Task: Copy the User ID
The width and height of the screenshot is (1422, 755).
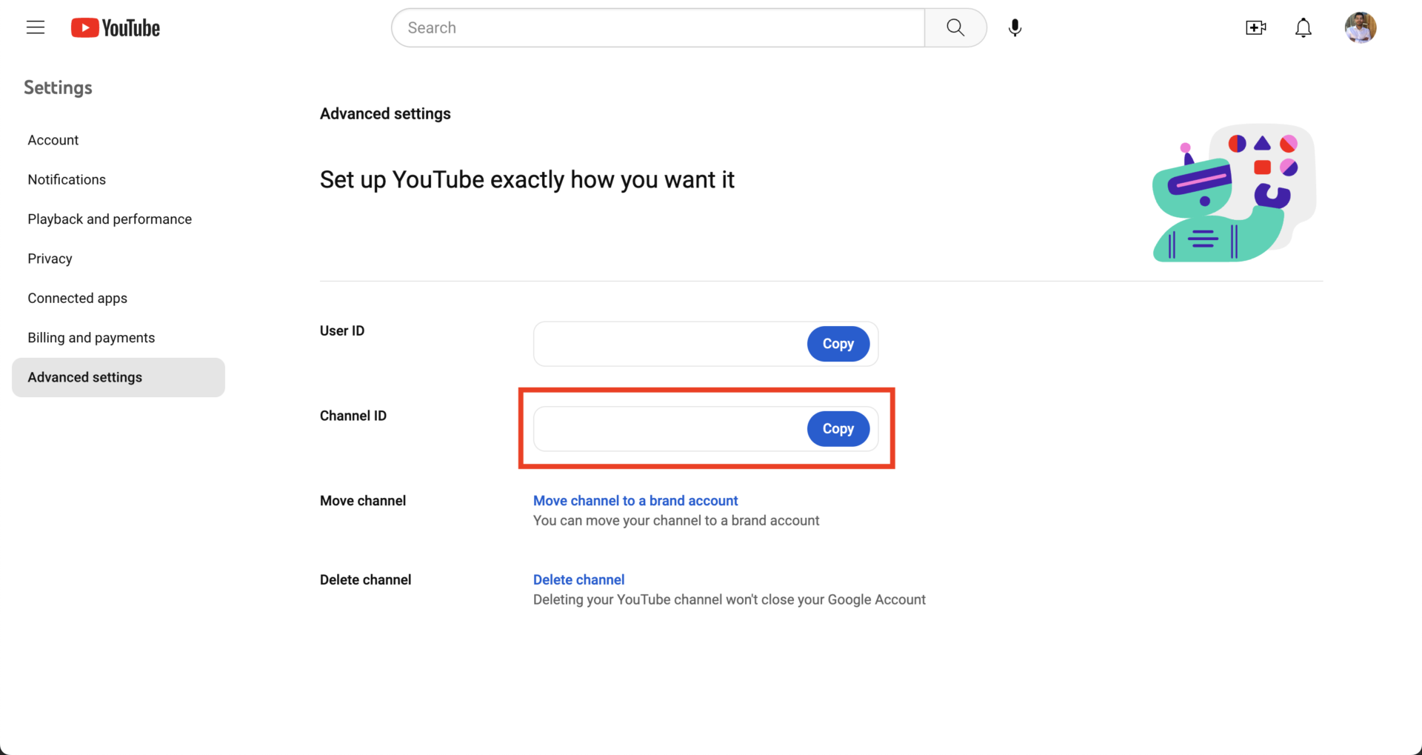Action: pos(838,344)
